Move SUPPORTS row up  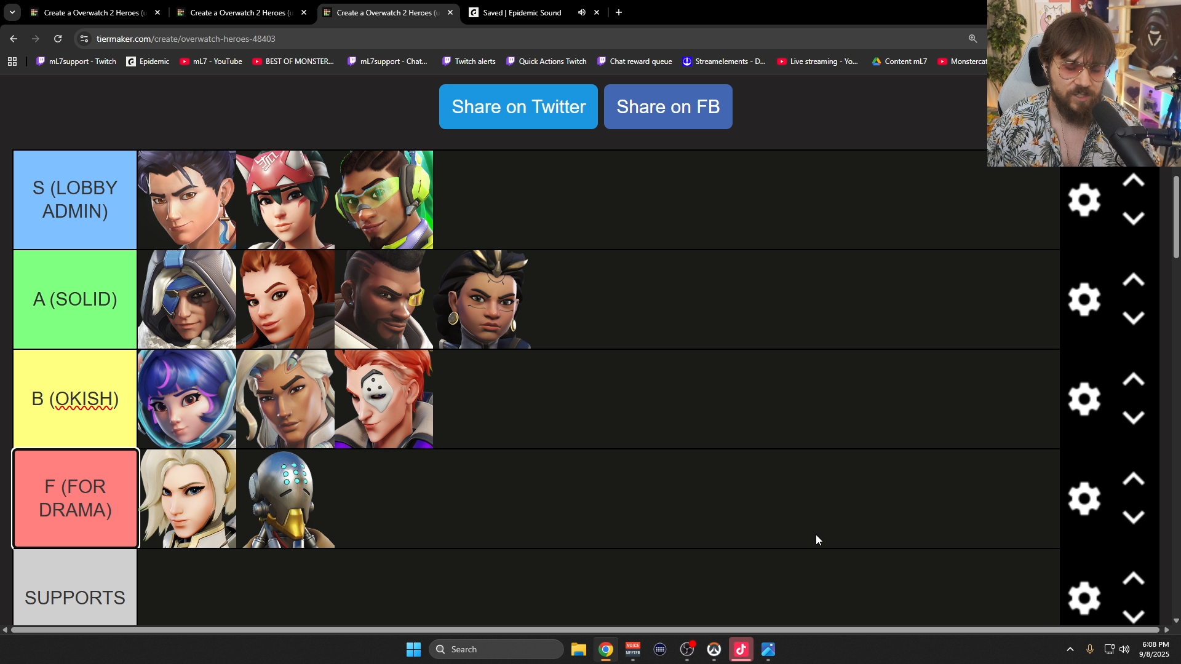[x=1133, y=579]
